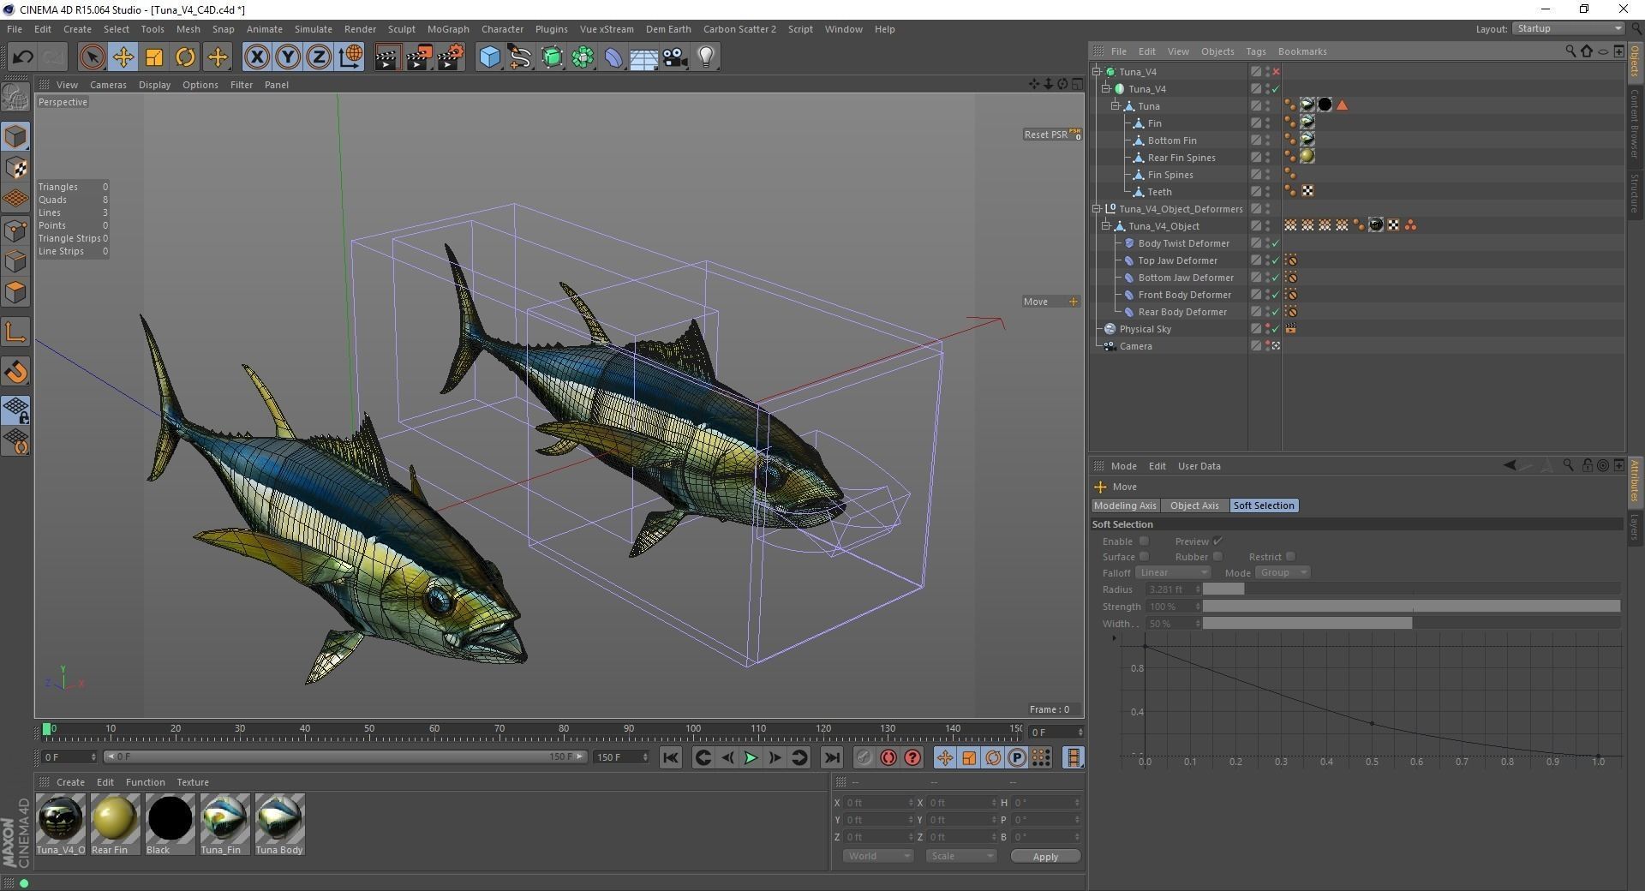Open User Data in Attributes panel
This screenshot has width=1645, height=891.
[1199, 466]
